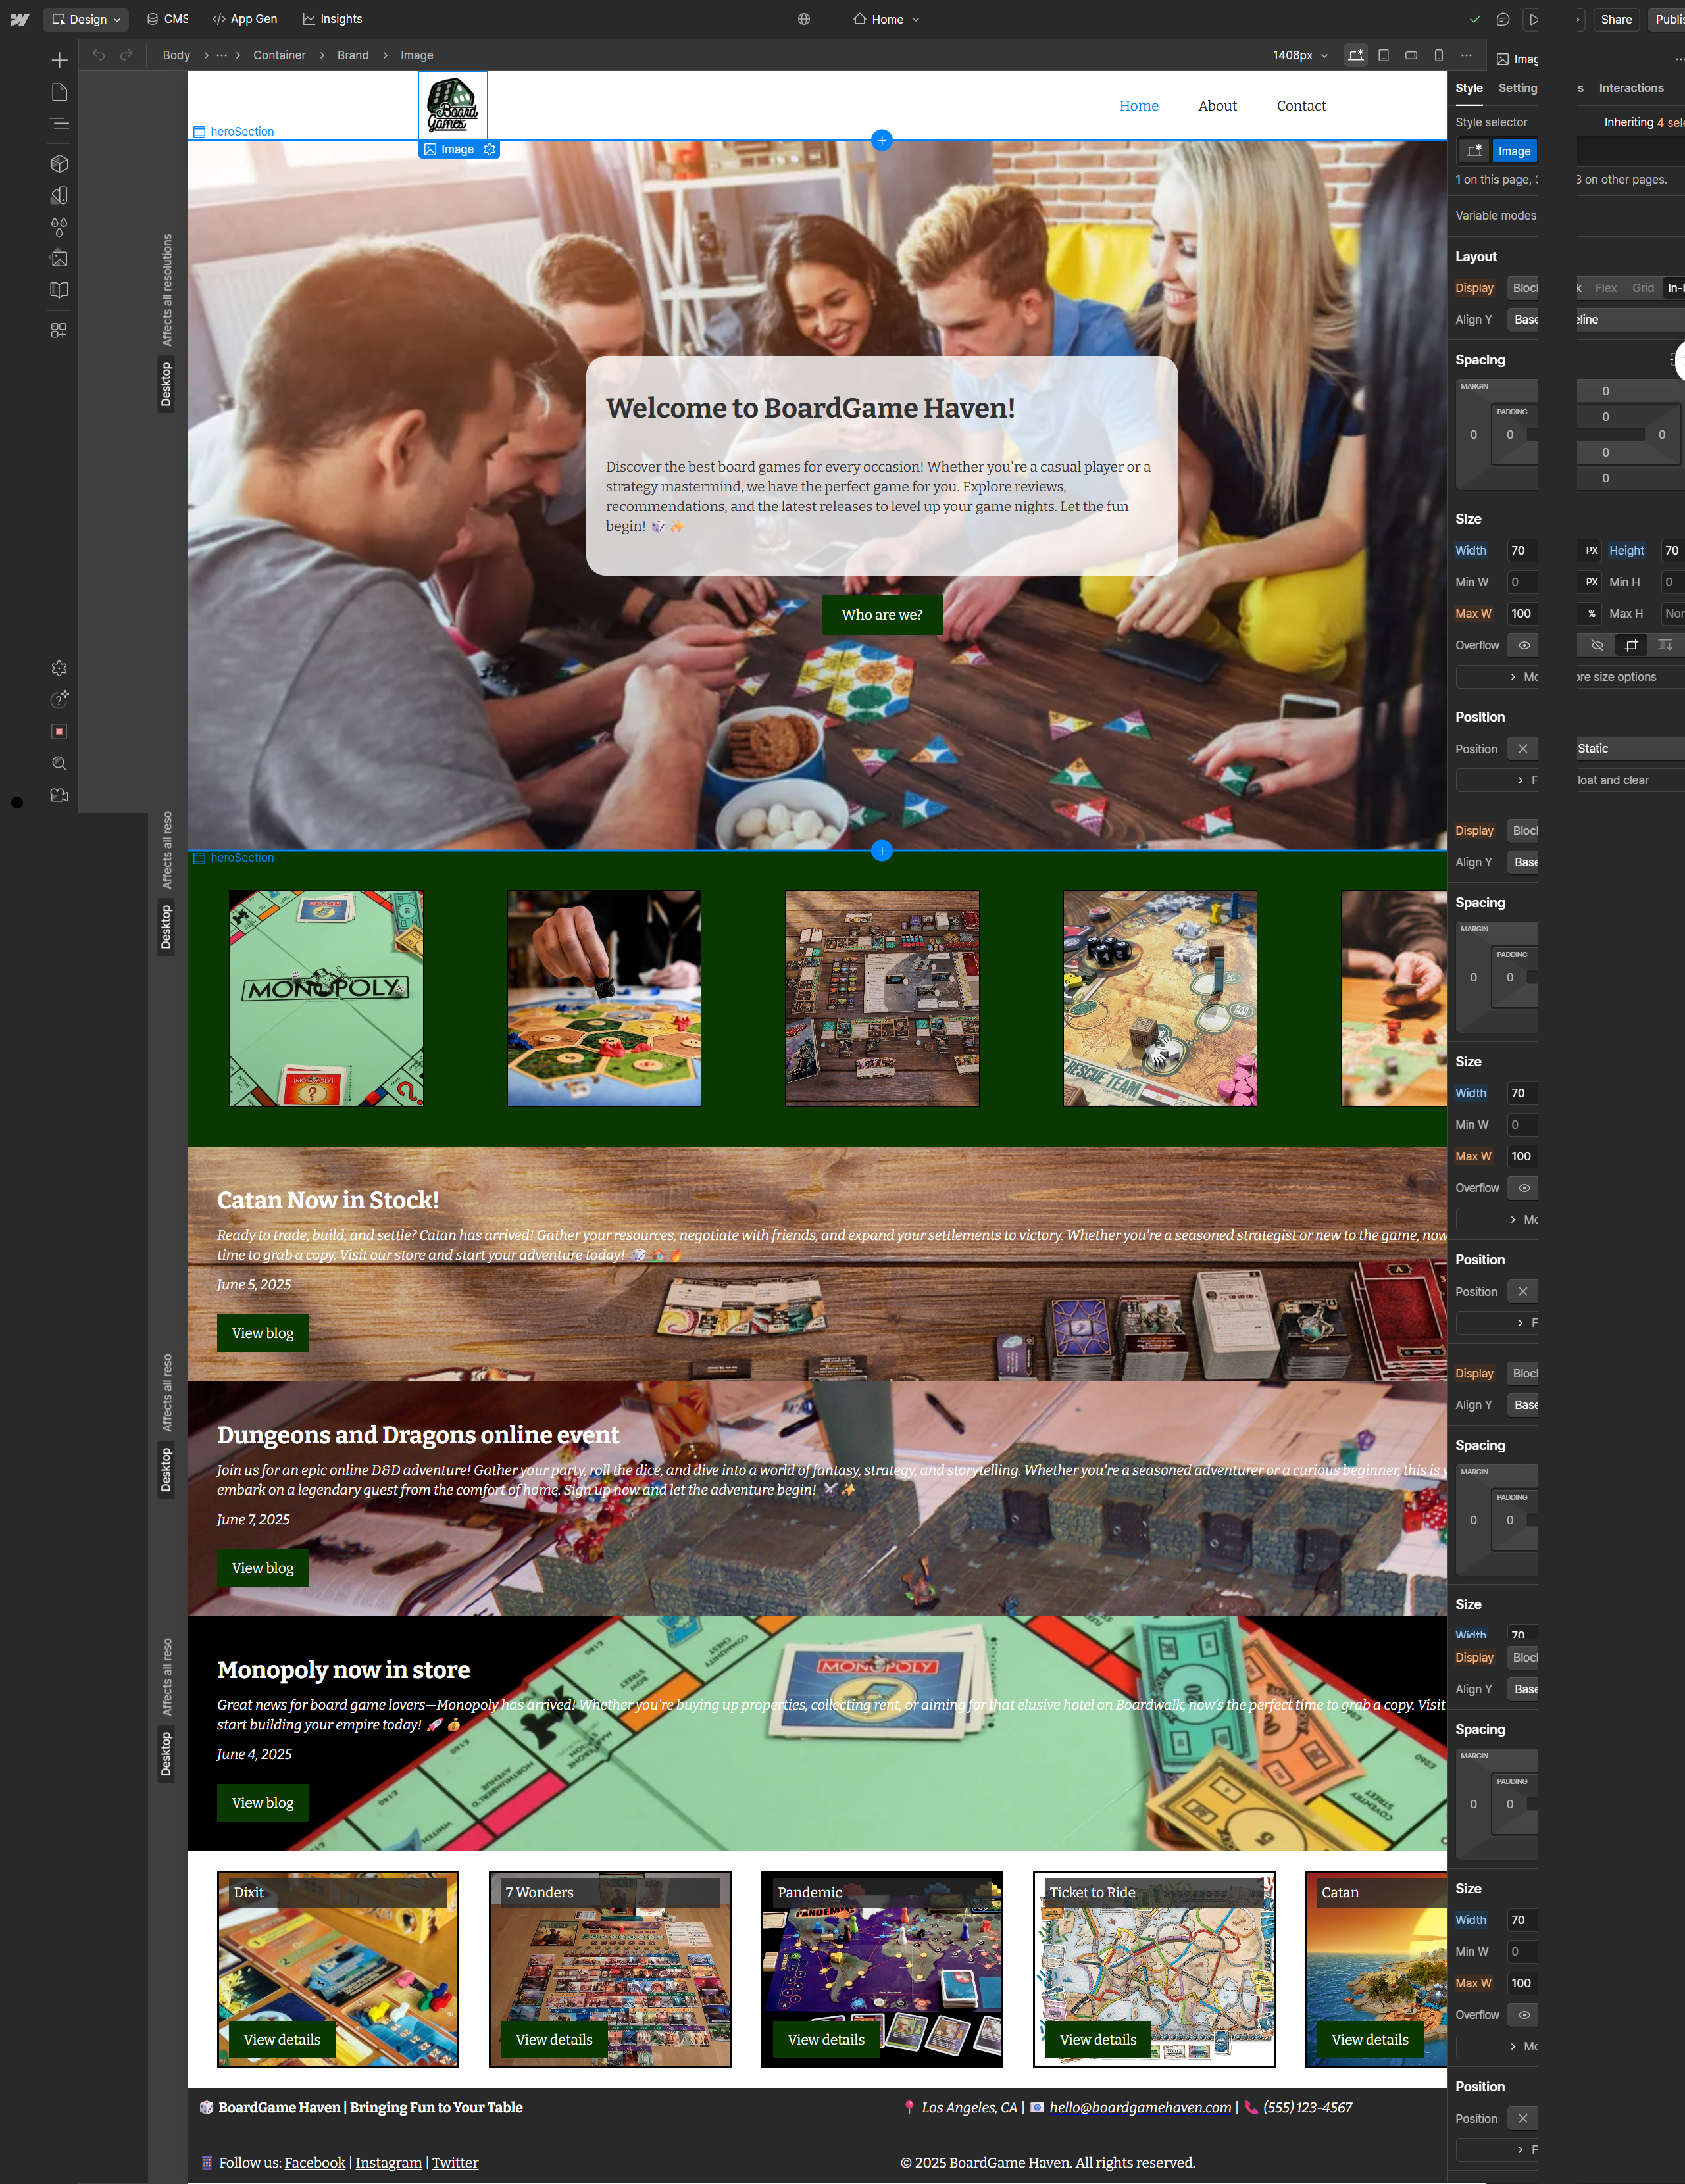Image resolution: width=1685 pixels, height=2184 pixels.
Task: Open the style panel more options ellipsis
Action: [x=1679, y=59]
